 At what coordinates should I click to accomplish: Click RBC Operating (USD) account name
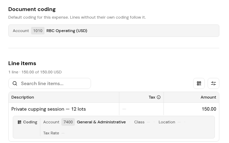click(67, 31)
